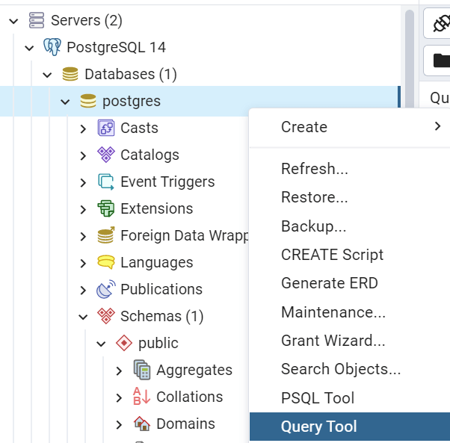Screen dimensions: 450x443
Task: Click the Event Triggers node icon
Action: 106,182
